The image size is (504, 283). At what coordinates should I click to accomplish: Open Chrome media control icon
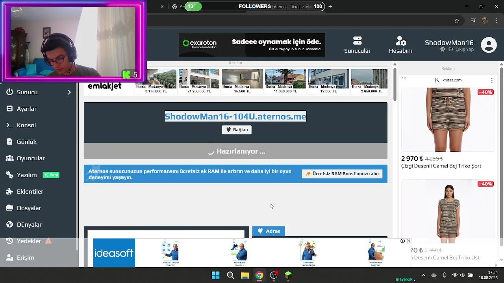473,20
